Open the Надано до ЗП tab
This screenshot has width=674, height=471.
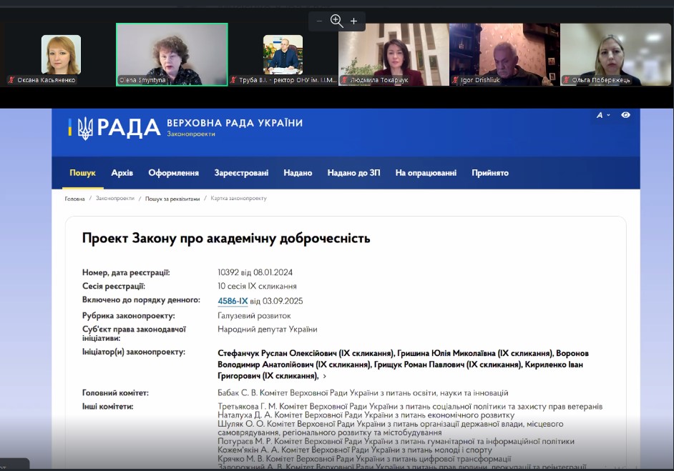[353, 173]
